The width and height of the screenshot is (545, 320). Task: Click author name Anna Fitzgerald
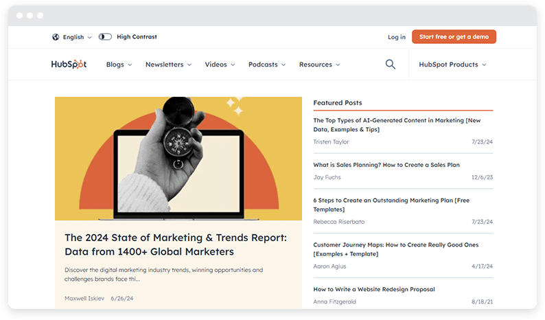(334, 302)
